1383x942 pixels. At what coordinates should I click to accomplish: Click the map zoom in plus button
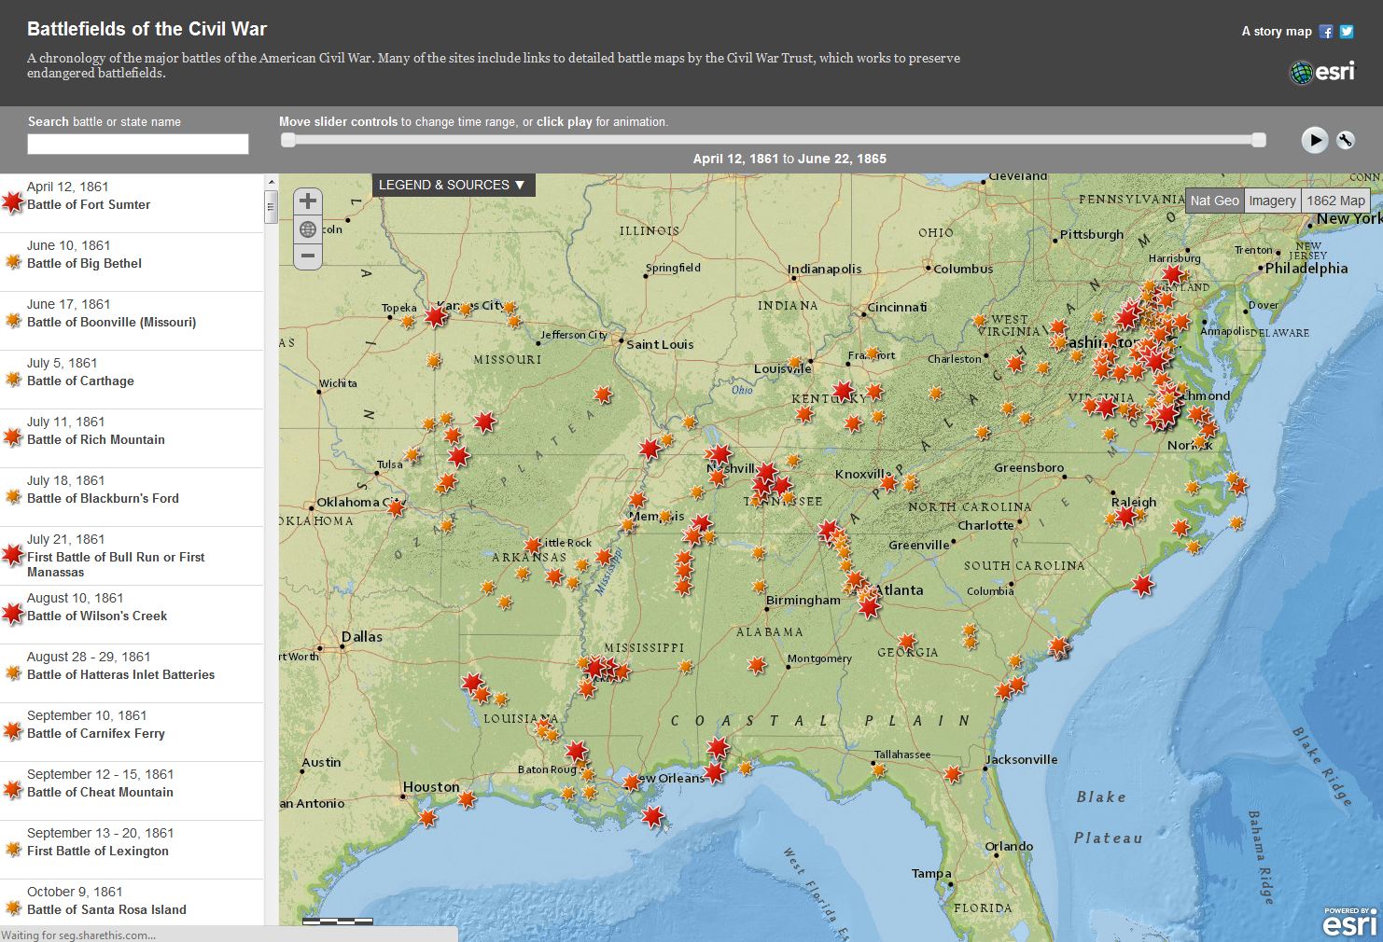pyautogui.click(x=308, y=201)
